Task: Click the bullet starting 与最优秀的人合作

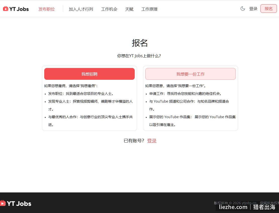Action: [90, 121]
